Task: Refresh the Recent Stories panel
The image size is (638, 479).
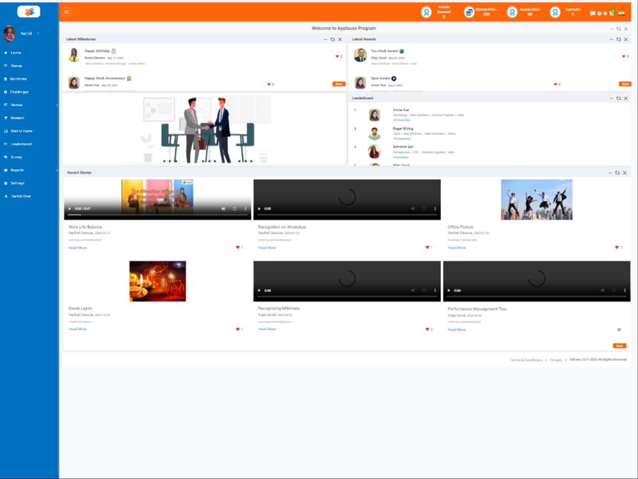Action: (x=617, y=173)
